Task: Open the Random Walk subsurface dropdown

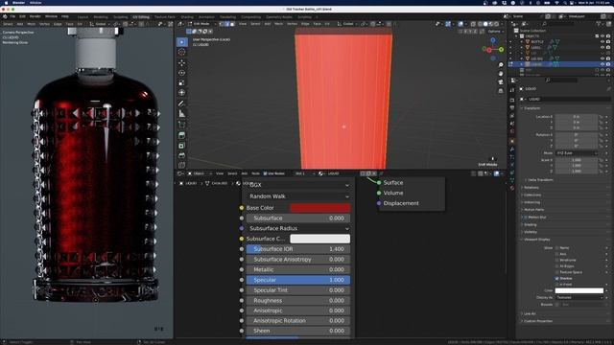Action: [x=298, y=196]
